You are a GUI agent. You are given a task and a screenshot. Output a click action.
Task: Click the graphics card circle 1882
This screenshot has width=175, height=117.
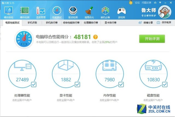pos(66,74)
